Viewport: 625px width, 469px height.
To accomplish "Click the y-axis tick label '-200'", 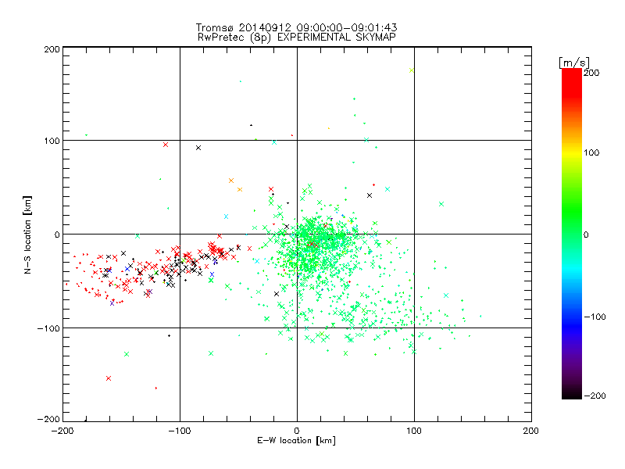I will [48, 419].
